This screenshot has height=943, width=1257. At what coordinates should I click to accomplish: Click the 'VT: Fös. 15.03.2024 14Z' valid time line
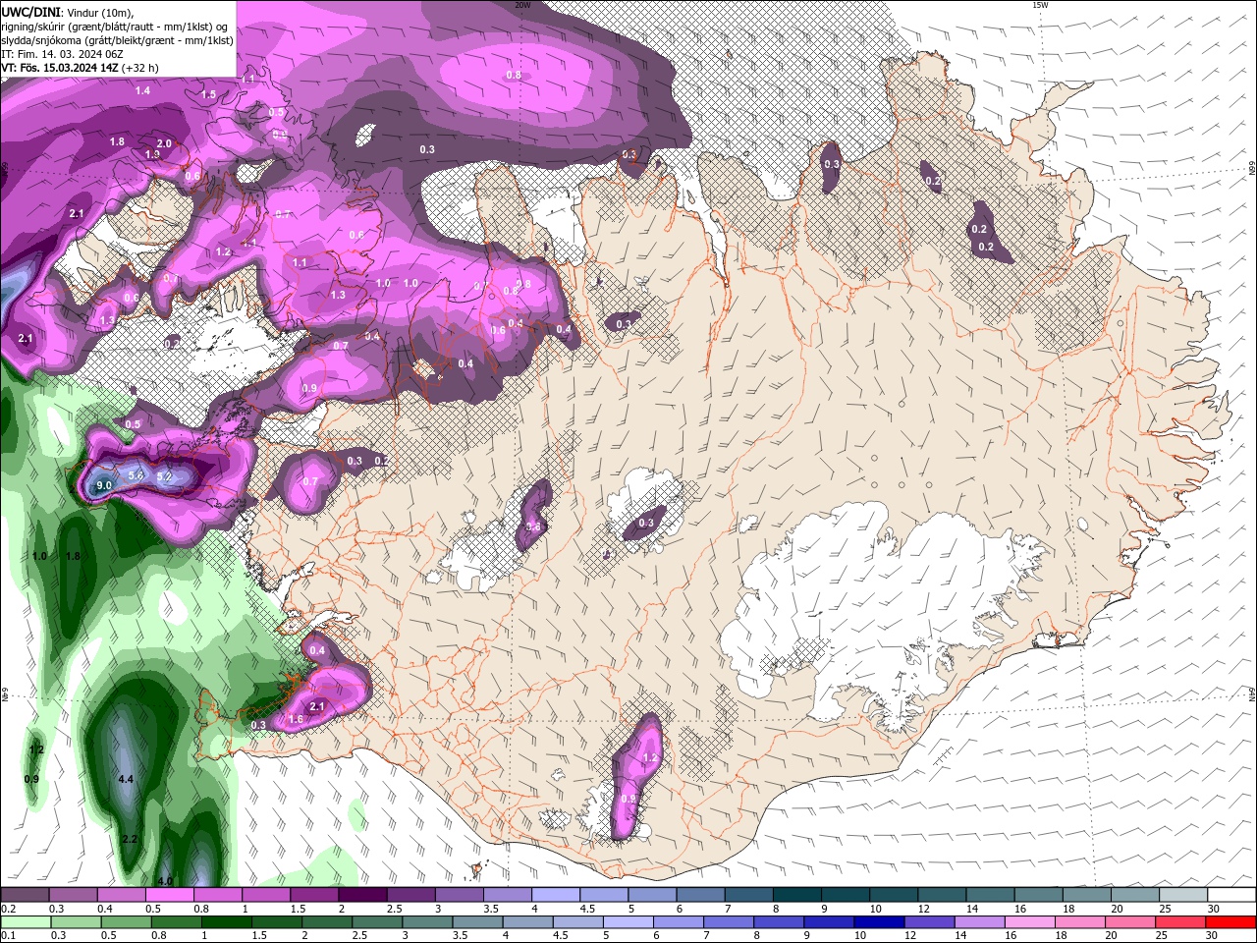(58, 68)
